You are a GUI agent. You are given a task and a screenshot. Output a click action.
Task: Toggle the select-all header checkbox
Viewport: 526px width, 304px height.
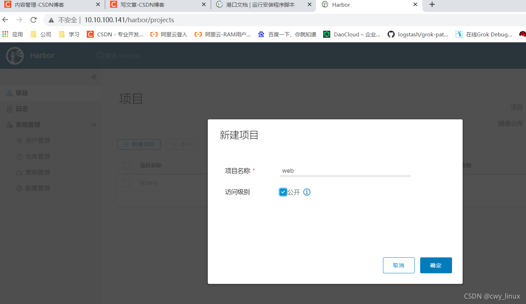[x=127, y=166]
